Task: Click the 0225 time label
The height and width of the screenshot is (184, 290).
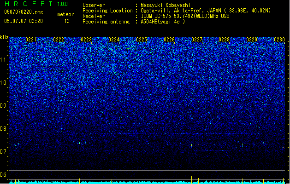Action: 142,40
